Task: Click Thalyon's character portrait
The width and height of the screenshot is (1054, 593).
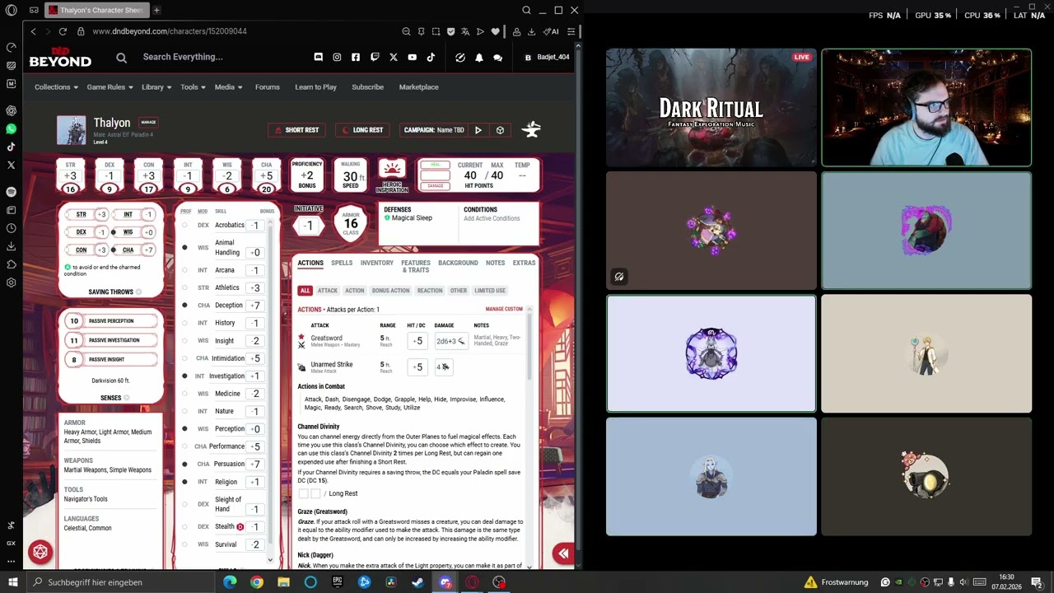Action: [72, 130]
